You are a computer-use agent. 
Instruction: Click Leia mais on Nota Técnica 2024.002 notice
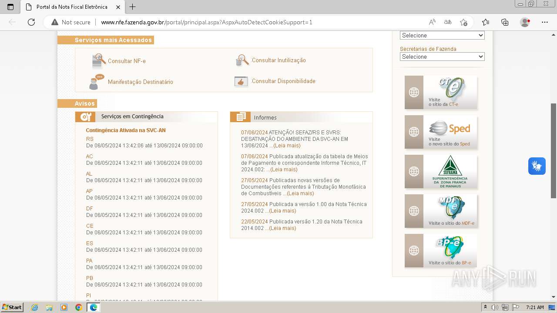coord(282,211)
